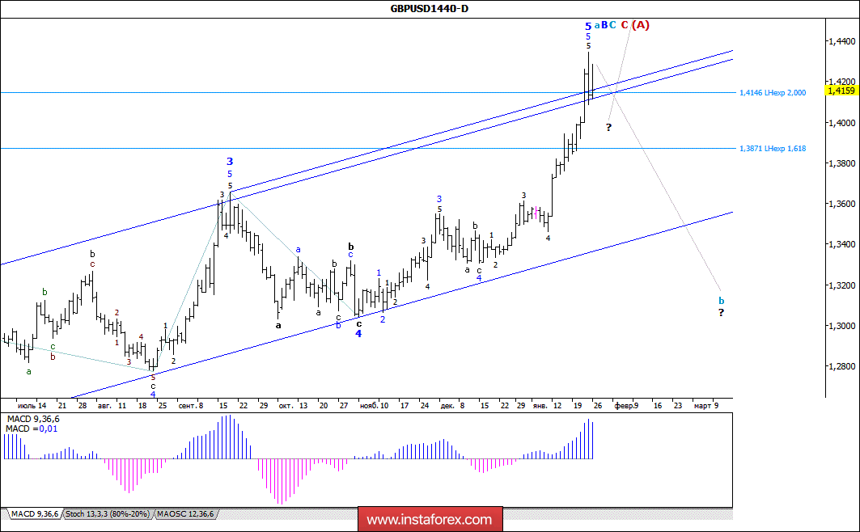Select the MAOSC 12,36,6 tab
Image resolution: width=860 pixels, height=532 pixels.
coord(185,514)
